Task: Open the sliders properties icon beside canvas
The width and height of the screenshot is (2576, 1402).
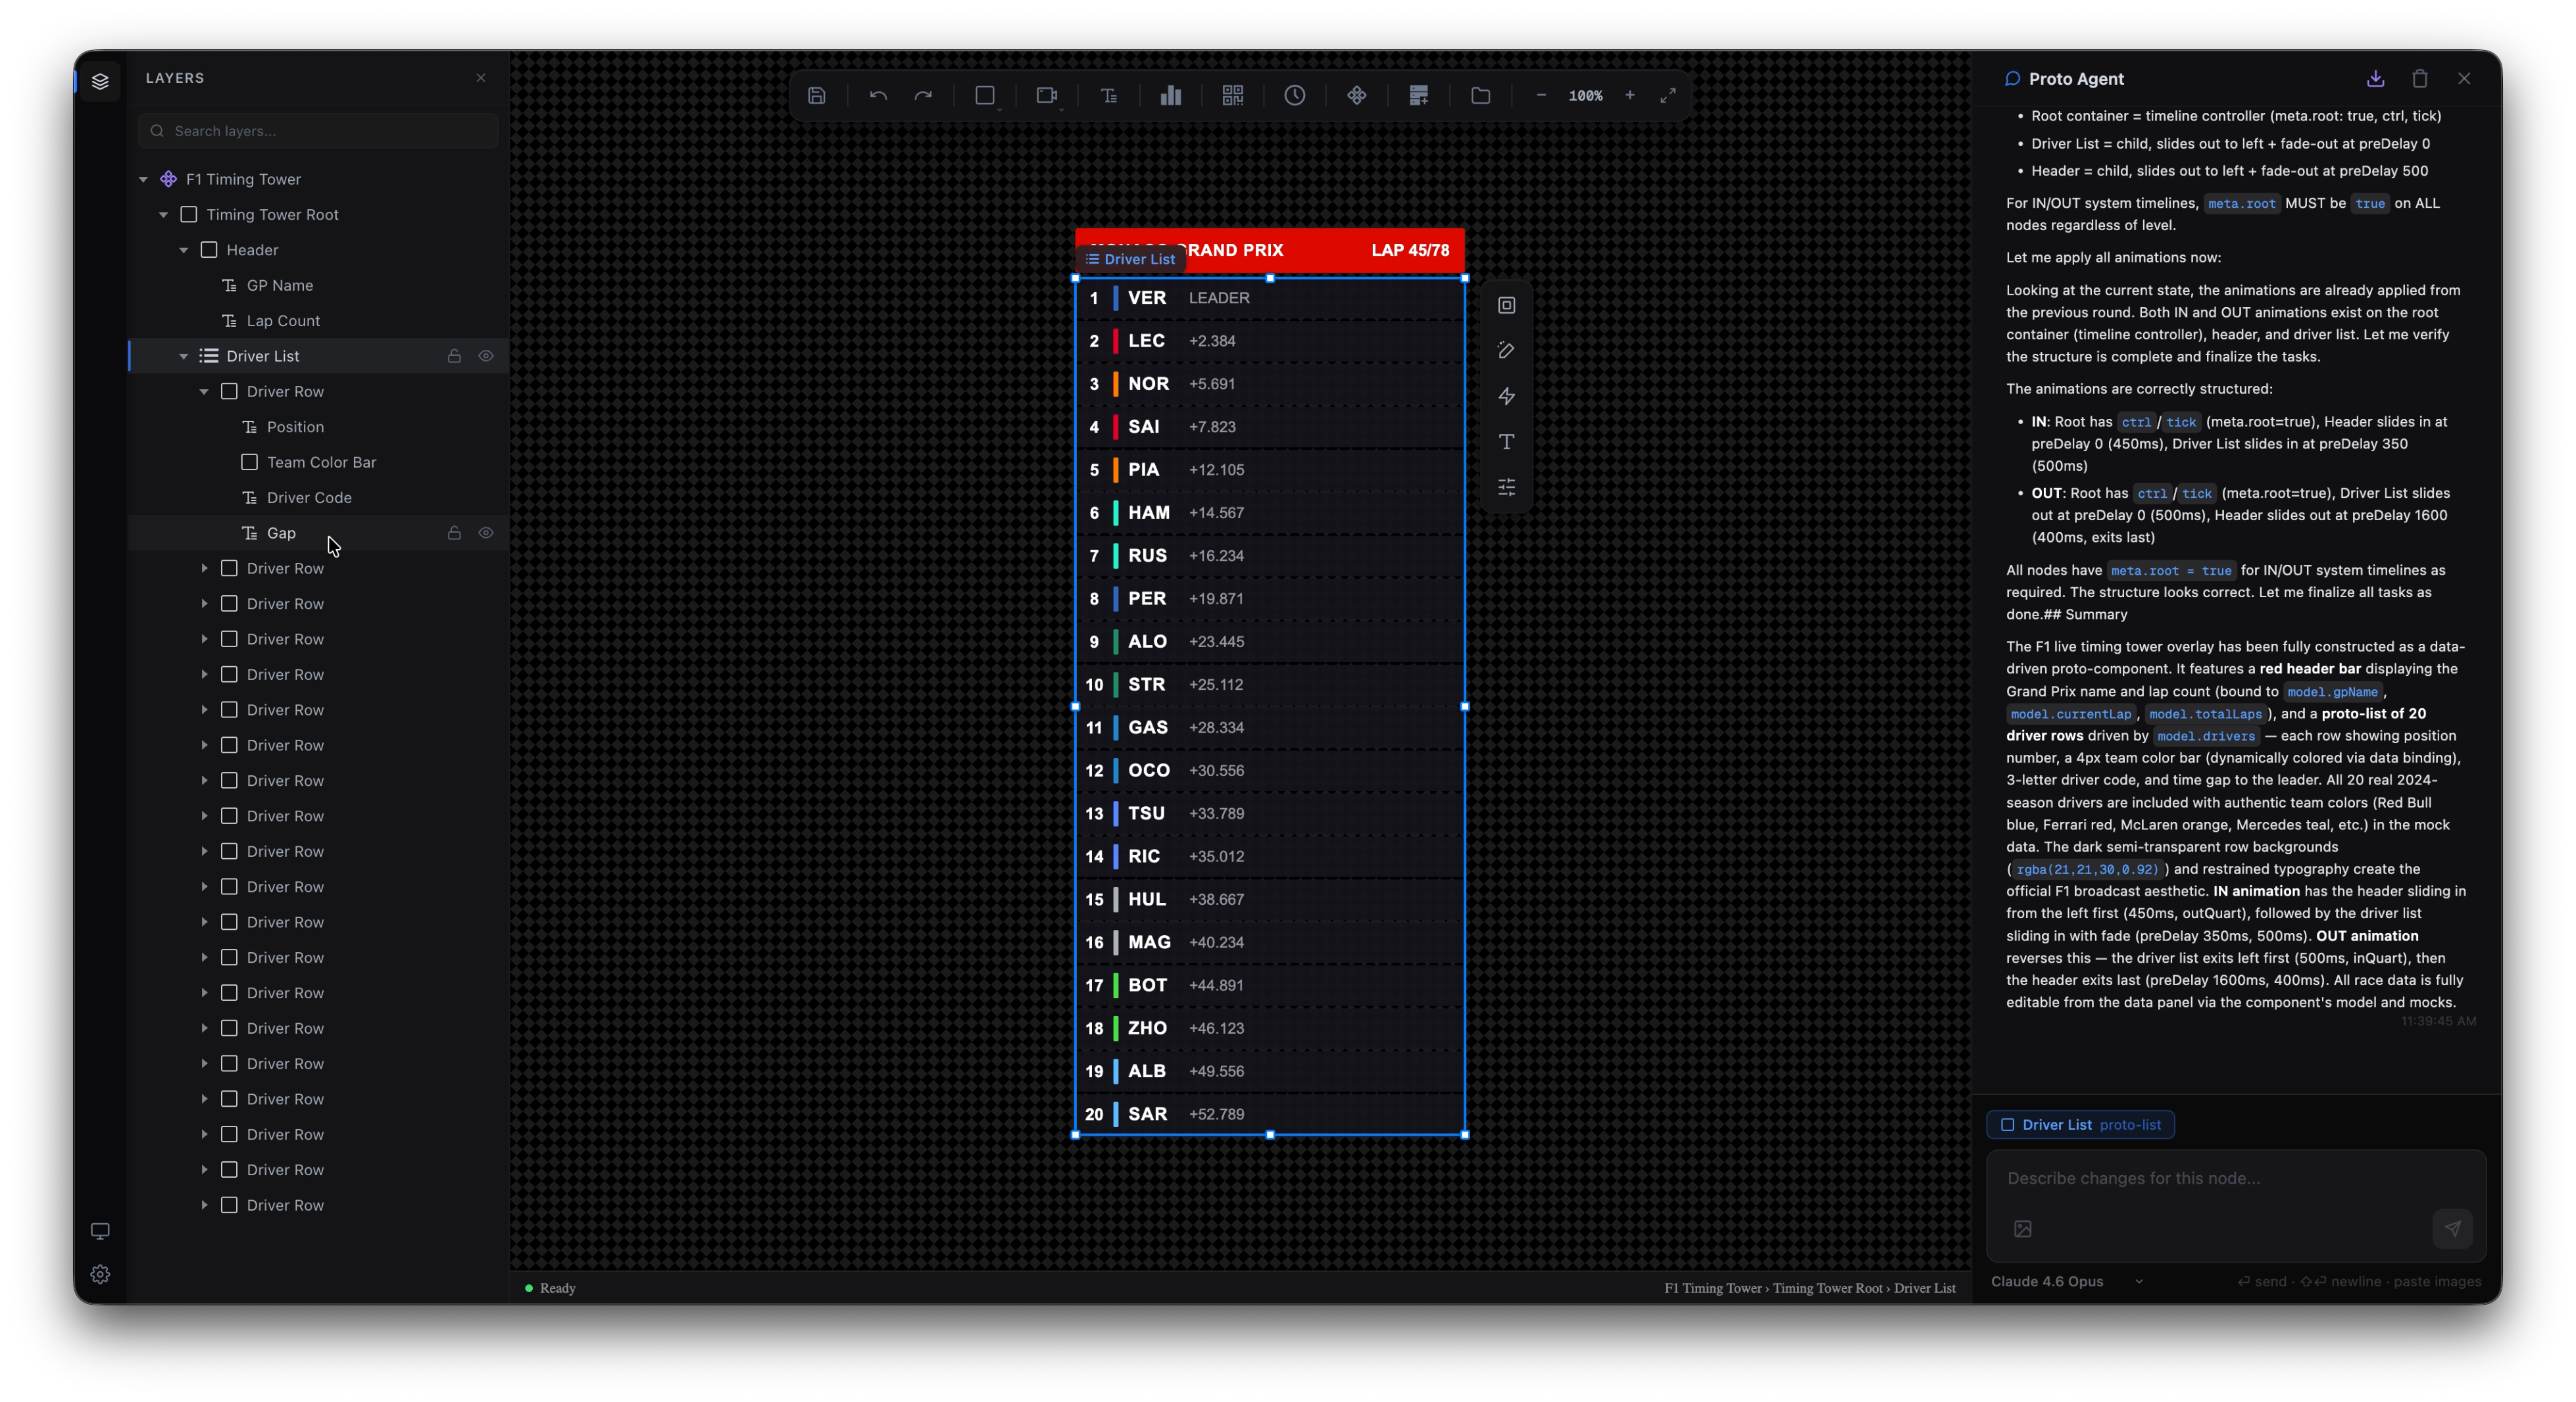Action: [x=1507, y=487]
